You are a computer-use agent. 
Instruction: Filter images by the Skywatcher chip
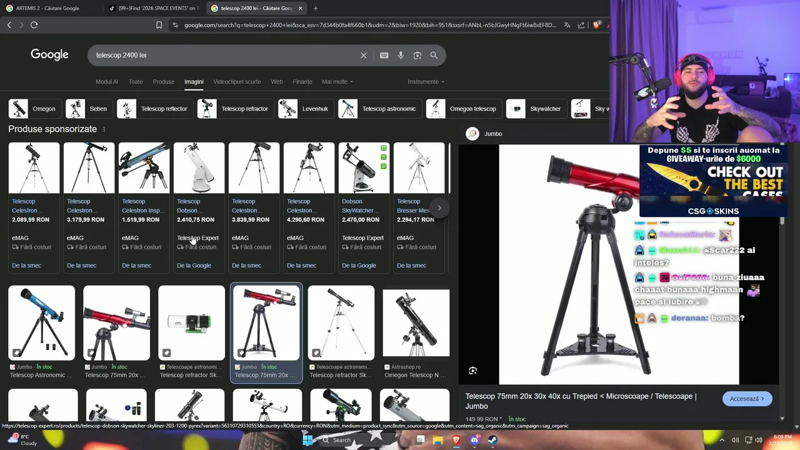coord(536,109)
